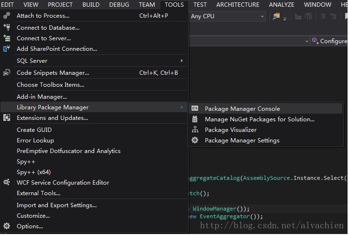Open the navigation bar type dropdown arrow
The height and width of the screenshot is (235, 349).
point(306,41)
